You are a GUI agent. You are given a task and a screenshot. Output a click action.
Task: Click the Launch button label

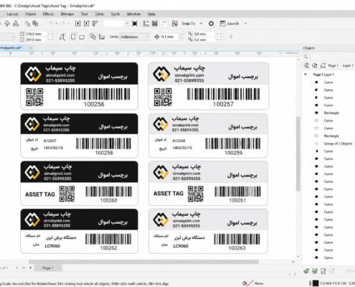click(x=233, y=24)
